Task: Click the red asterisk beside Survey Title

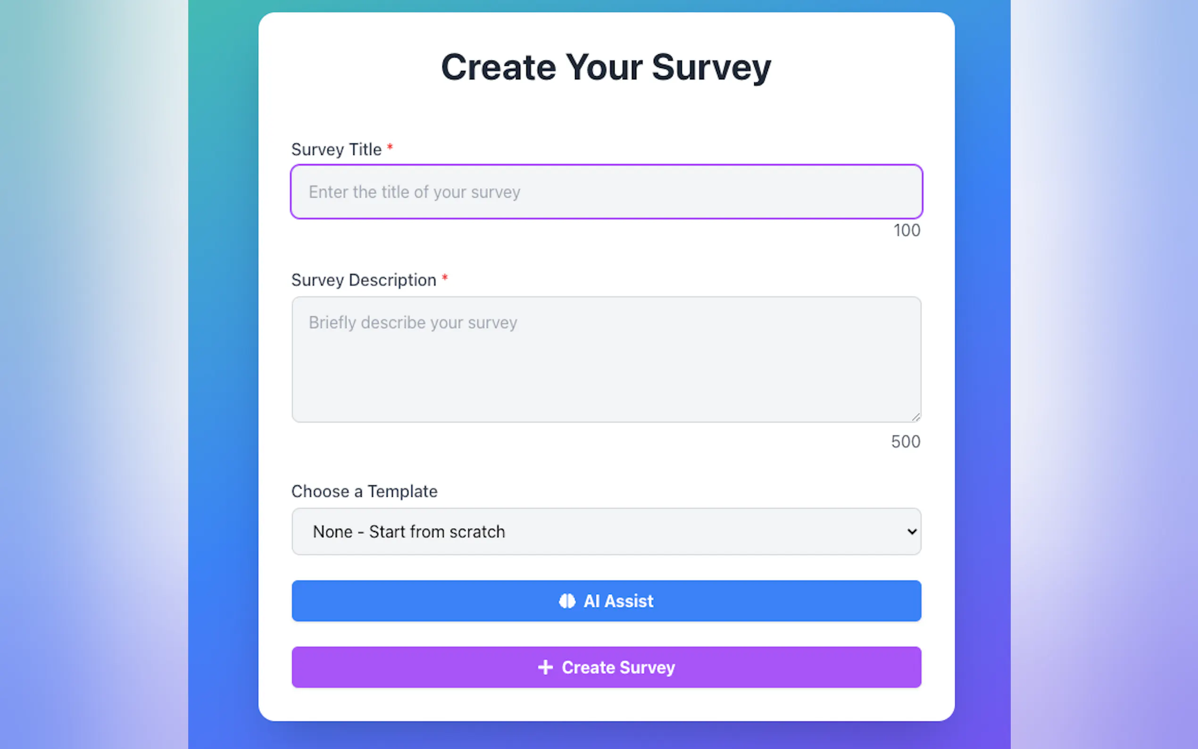Action: pos(390,148)
